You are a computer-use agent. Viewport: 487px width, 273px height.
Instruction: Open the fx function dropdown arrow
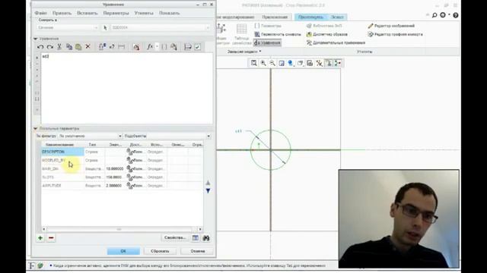point(157,47)
